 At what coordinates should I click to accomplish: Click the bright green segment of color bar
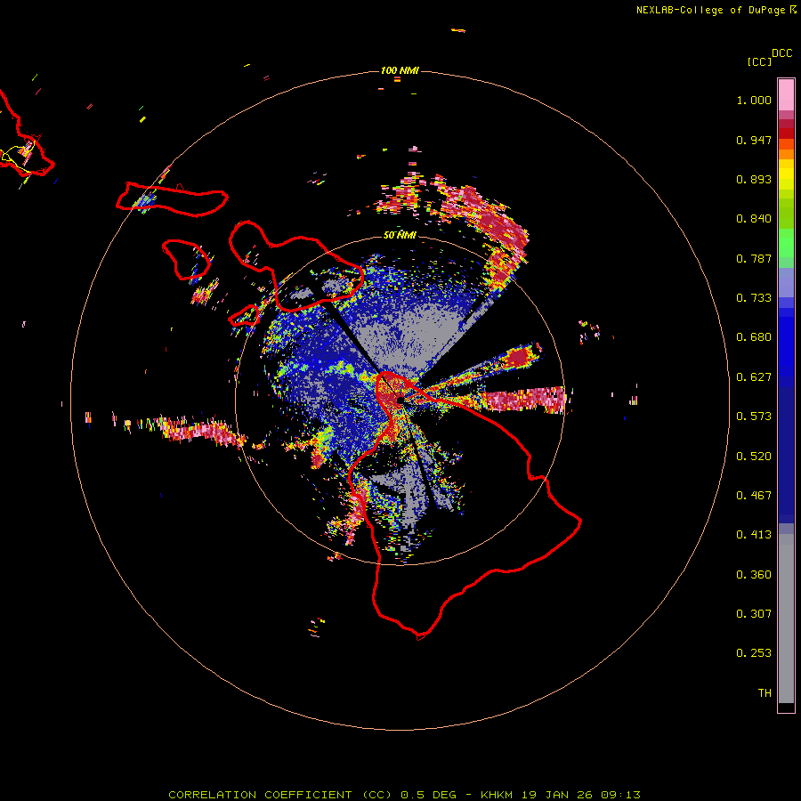coord(786,243)
